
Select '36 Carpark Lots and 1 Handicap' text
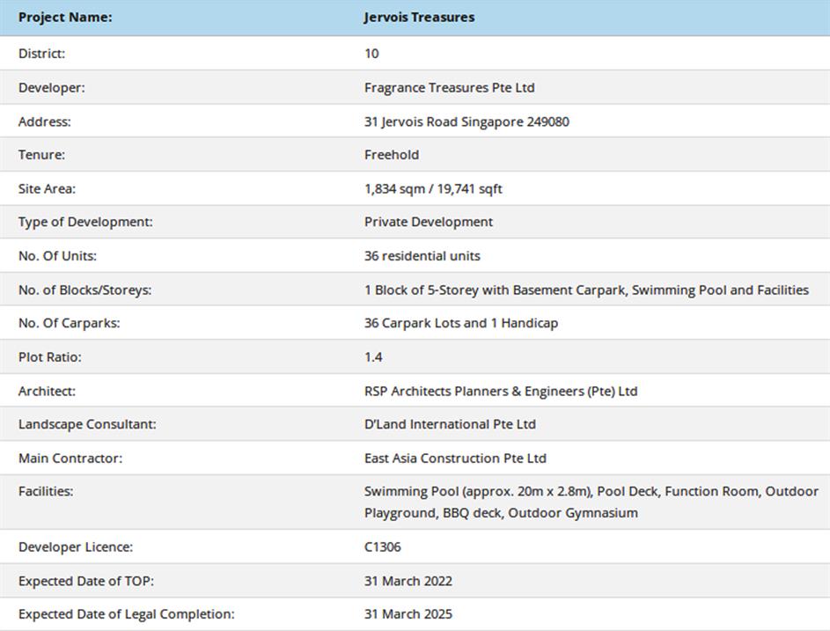click(461, 323)
